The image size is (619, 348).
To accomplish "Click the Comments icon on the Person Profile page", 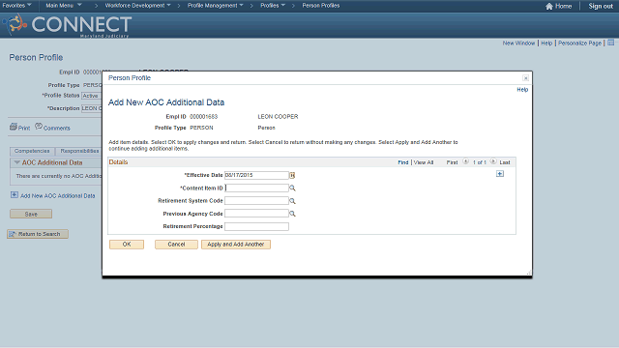I will [39, 127].
